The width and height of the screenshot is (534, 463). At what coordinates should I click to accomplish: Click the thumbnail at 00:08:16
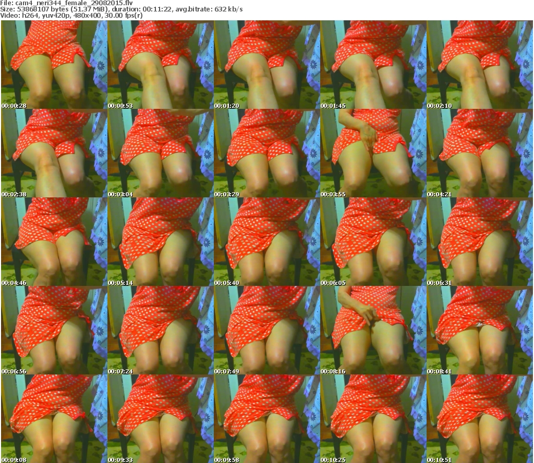click(373, 330)
